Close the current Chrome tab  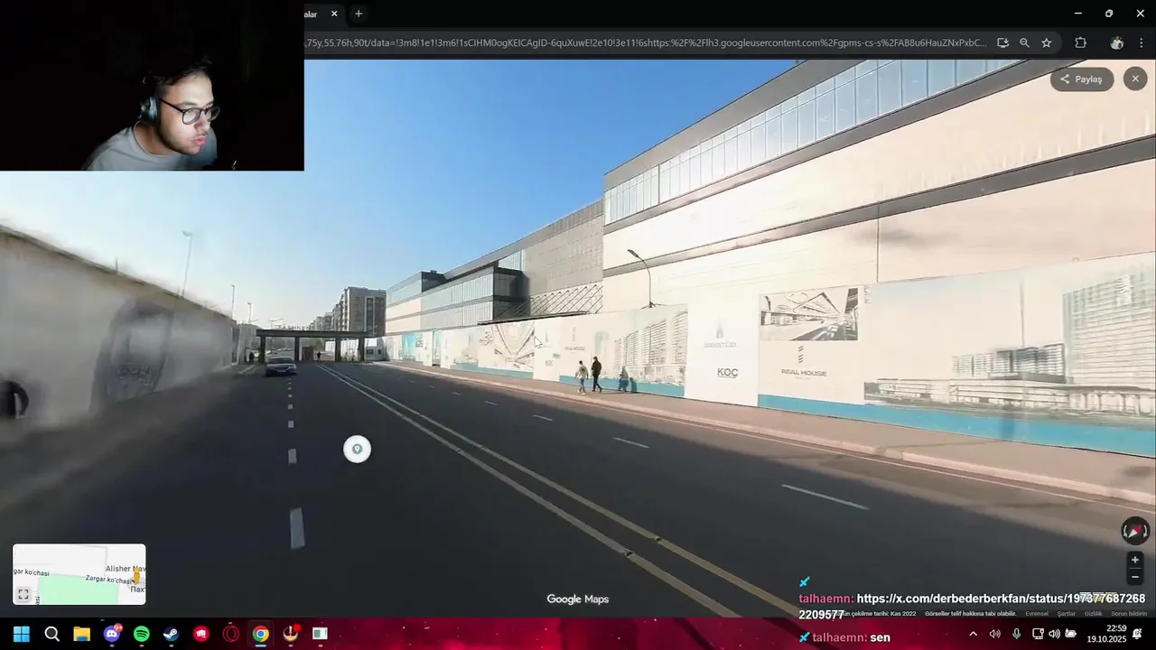(x=334, y=14)
